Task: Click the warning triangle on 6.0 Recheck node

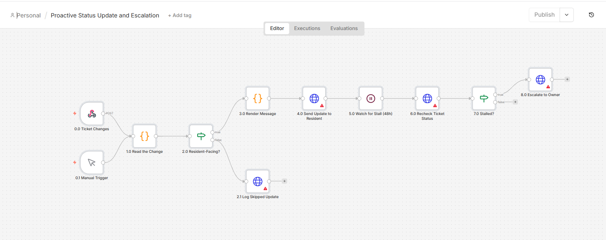Action: tap(435, 106)
